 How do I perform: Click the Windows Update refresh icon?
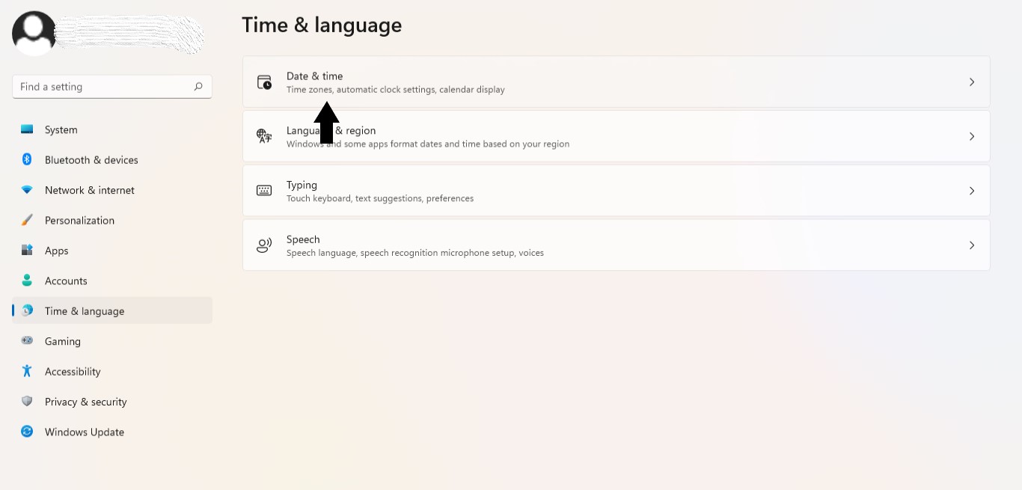click(x=27, y=432)
